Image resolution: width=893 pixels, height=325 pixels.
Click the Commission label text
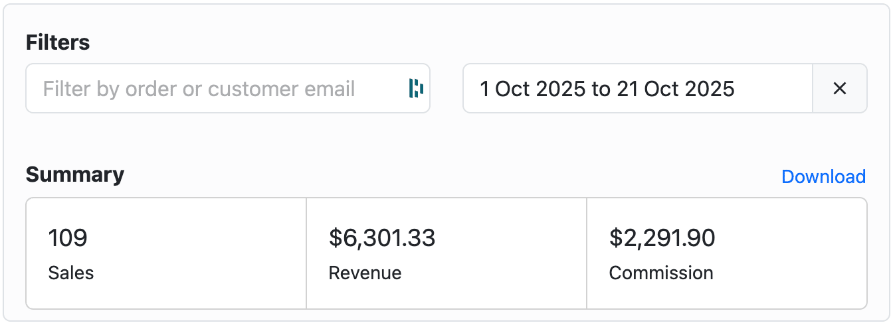660,273
